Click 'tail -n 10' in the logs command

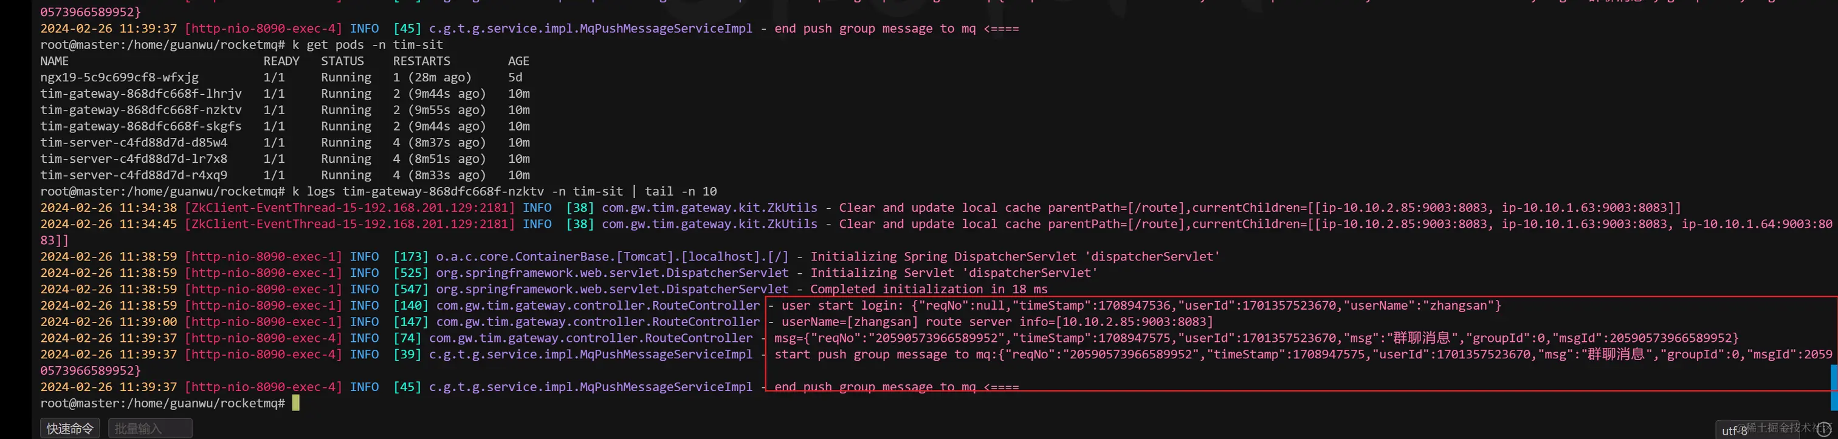point(681,192)
